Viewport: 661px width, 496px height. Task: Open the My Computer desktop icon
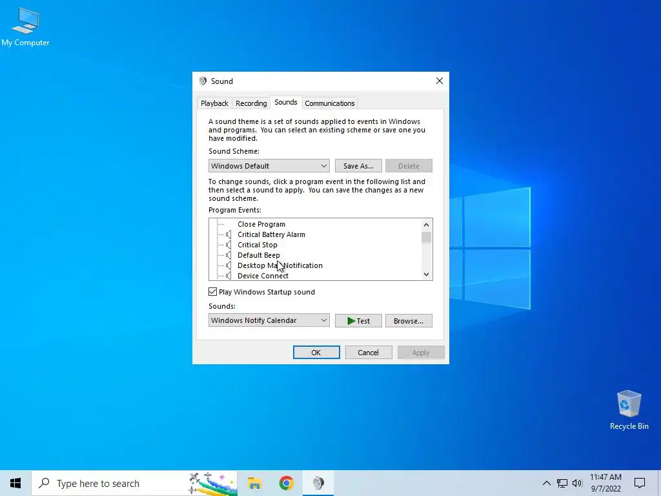pyautogui.click(x=25, y=26)
